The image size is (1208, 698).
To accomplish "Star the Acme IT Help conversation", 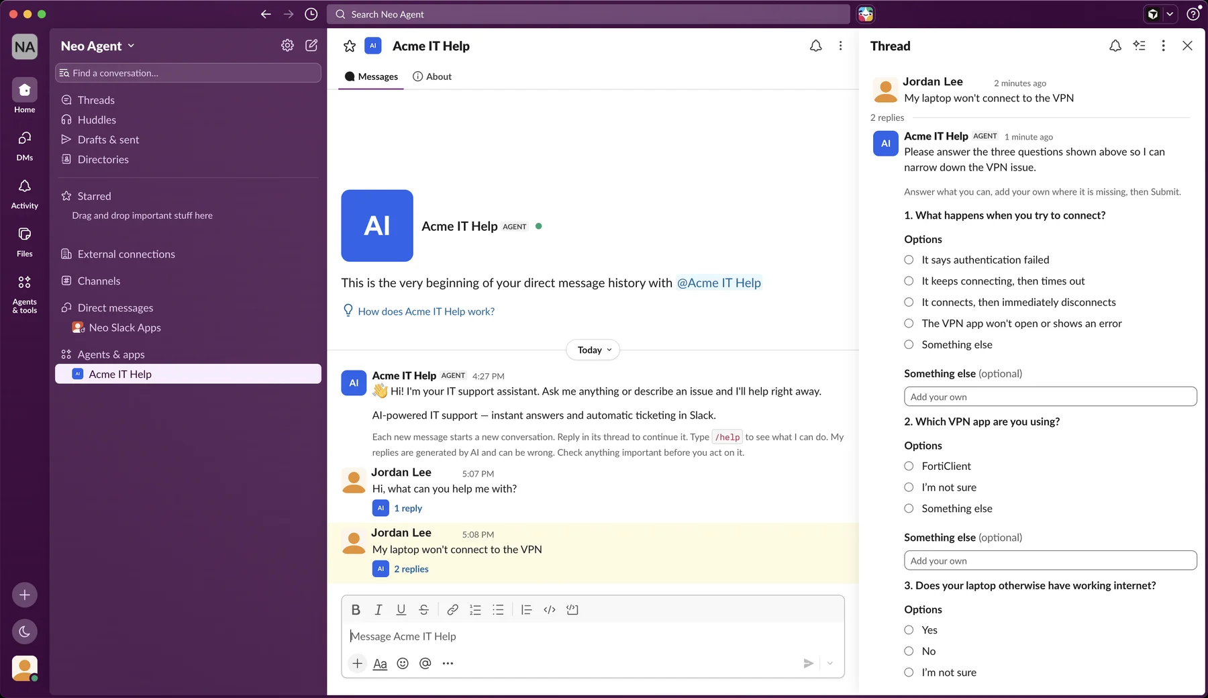I will point(350,46).
